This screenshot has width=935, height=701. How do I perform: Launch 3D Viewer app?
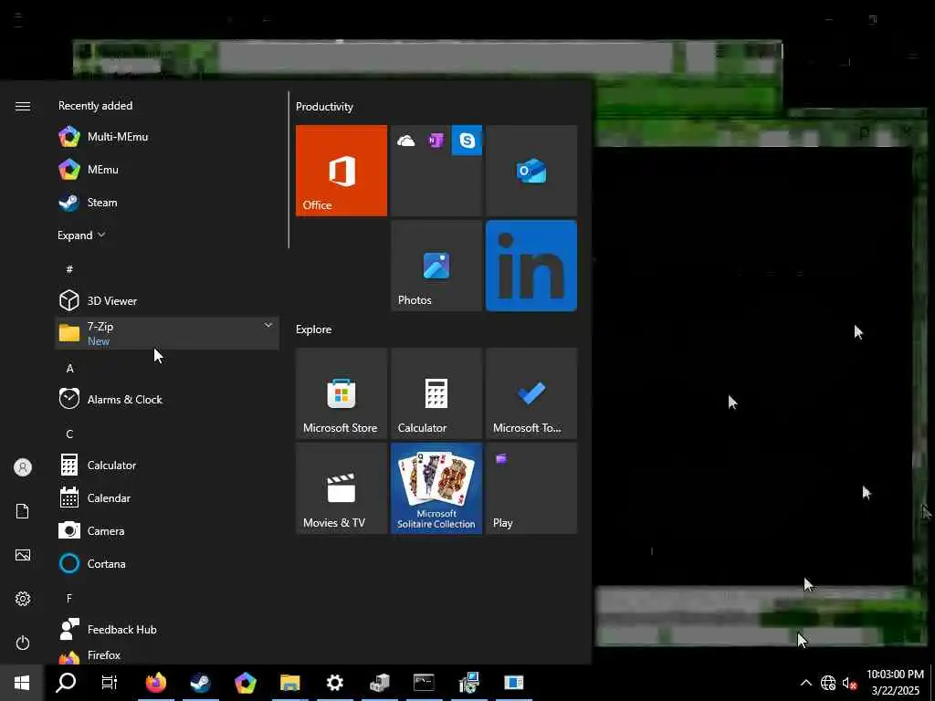(x=167, y=300)
